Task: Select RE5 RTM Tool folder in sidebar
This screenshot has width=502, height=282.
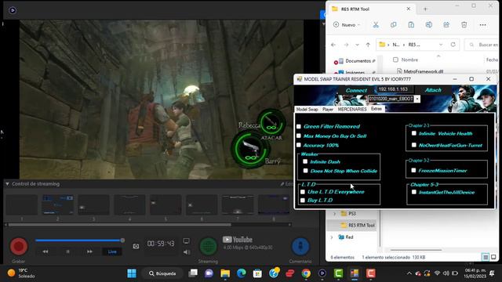Action: pos(358,226)
